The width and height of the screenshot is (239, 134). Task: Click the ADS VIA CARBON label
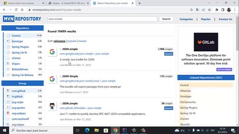(x=224, y=70)
